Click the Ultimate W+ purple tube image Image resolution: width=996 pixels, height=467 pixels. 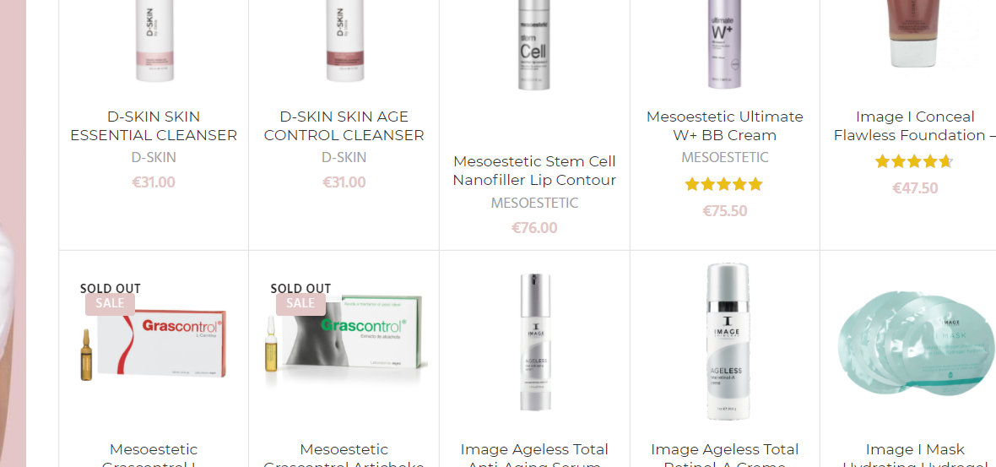pyautogui.click(x=725, y=45)
